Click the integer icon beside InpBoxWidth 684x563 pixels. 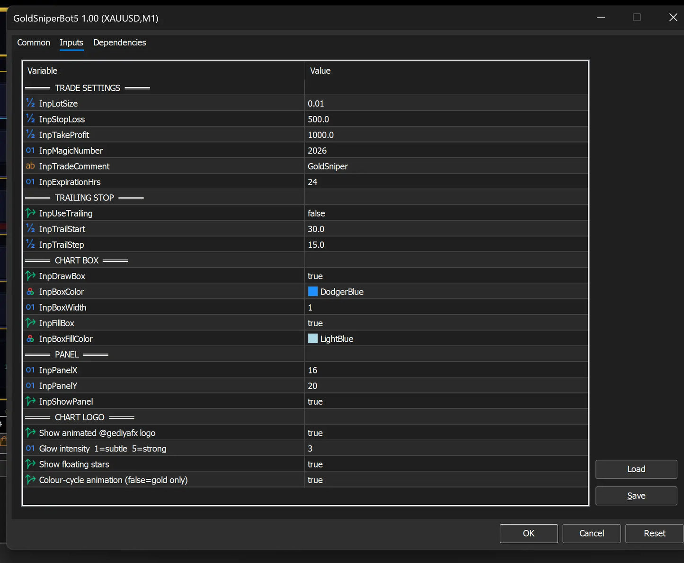(30, 307)
